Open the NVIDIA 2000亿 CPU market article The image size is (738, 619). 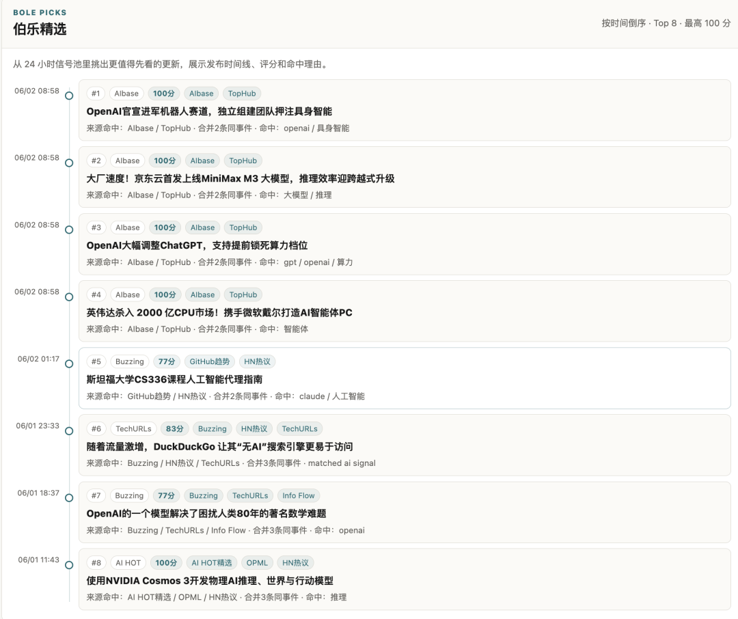point(219,312)
